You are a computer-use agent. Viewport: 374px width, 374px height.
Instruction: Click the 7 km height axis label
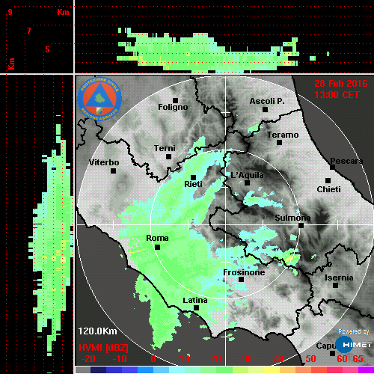tap(29, 31)
